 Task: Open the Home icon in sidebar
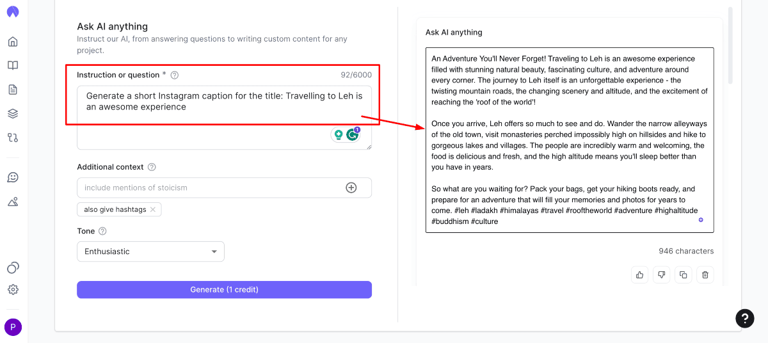pyautogui.click(x=13, y=42)
